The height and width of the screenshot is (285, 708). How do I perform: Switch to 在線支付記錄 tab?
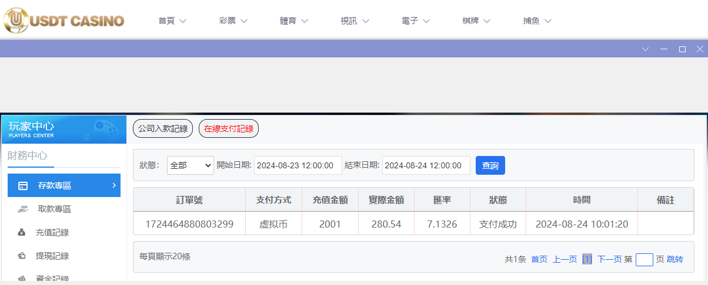229,129
